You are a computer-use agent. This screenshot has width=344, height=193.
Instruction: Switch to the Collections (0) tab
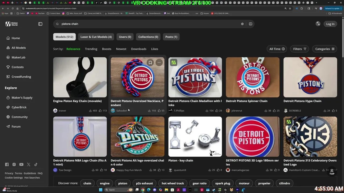148,37
